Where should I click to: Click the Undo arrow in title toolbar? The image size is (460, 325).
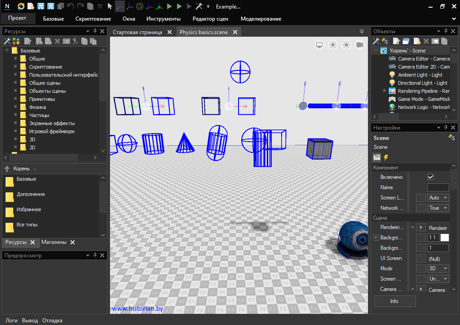(x=70, y=6)
